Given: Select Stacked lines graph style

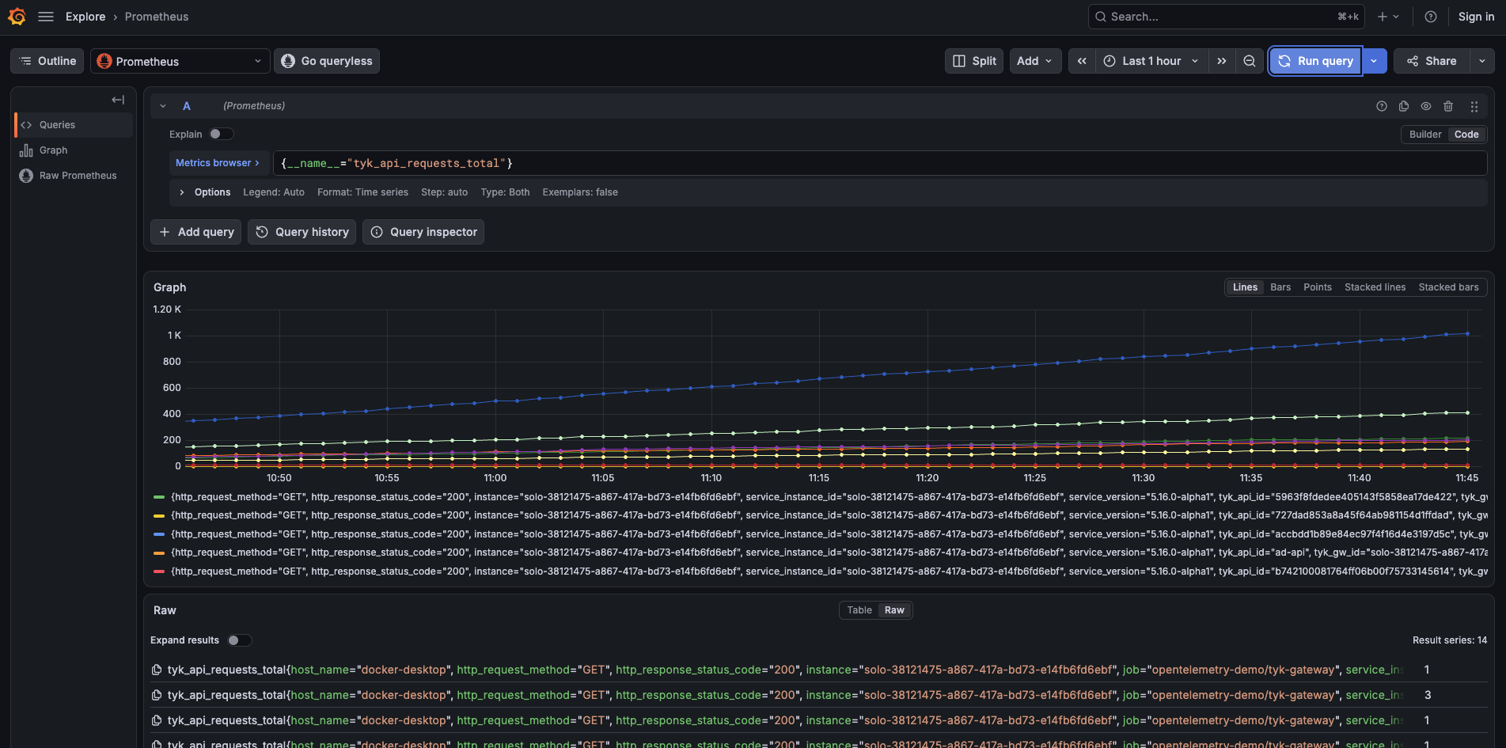Looking at the screenshot, I should coord(1375,287).
